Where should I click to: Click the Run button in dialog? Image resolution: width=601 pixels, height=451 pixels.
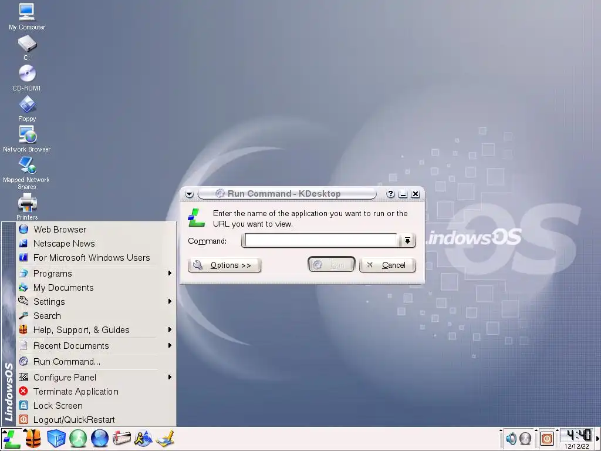pyautogui.click(x=332, y=265)
